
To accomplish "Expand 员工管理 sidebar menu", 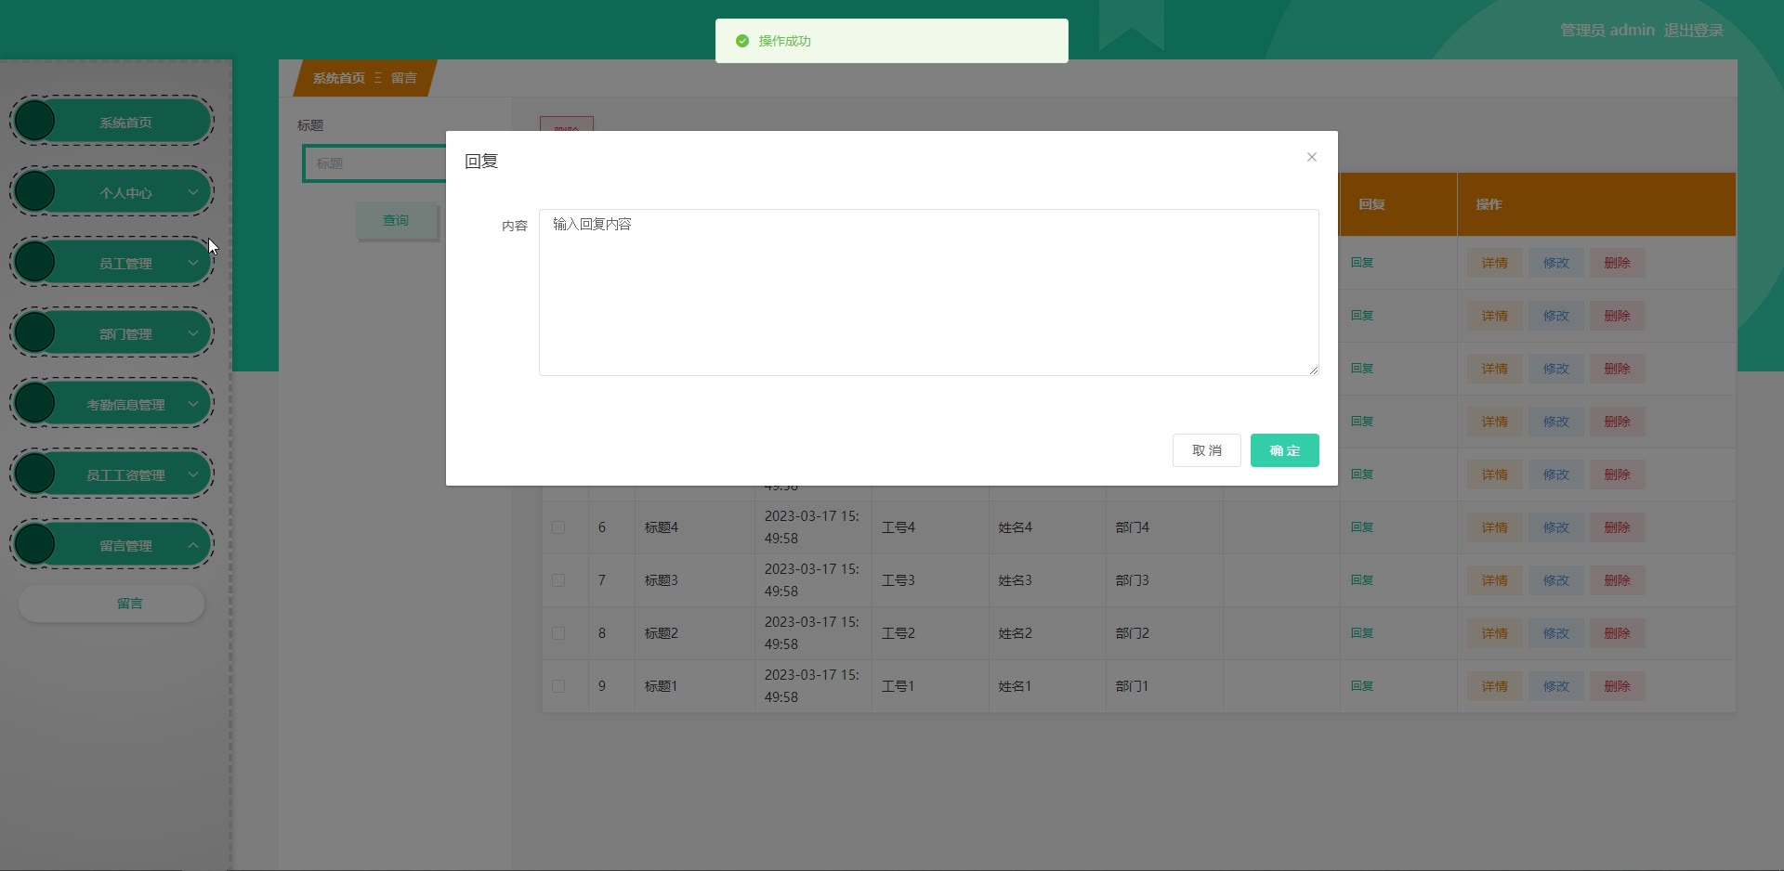I will pos(111,263).
